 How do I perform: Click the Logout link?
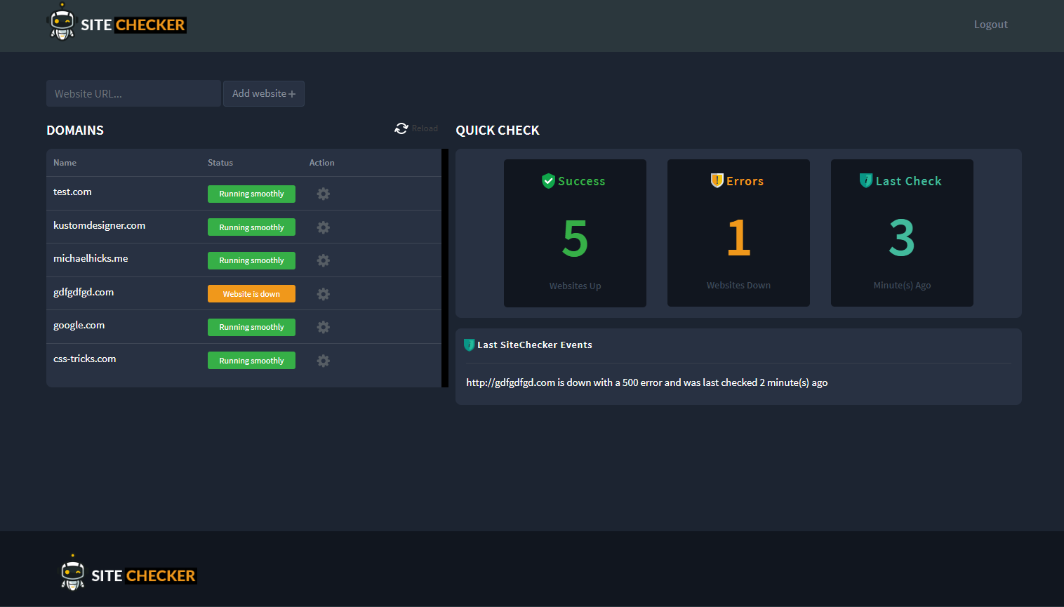[x=990, y=25]
